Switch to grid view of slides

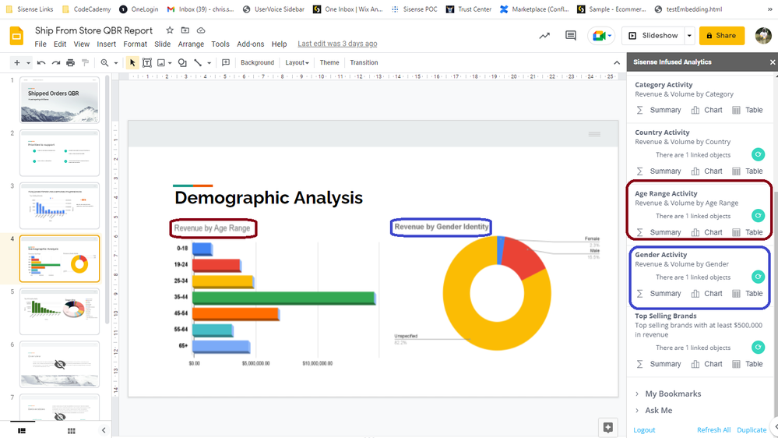tap(71, 430)
